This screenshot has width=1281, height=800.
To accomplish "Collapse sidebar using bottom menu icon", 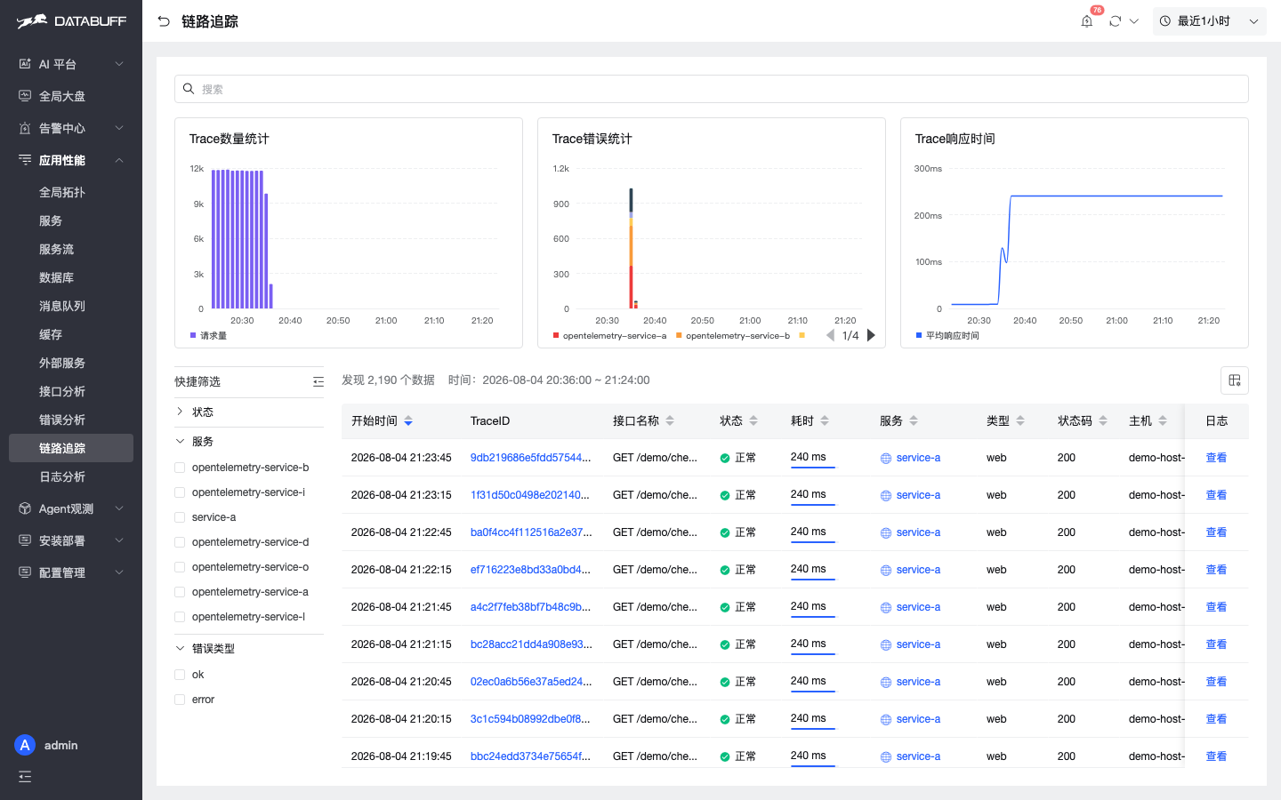I will [x=25, y=777].
